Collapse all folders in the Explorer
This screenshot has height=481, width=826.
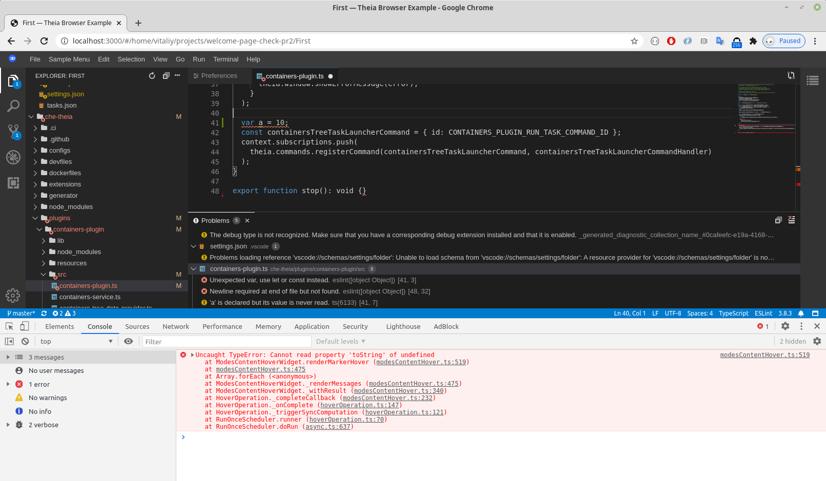(166, 75)
